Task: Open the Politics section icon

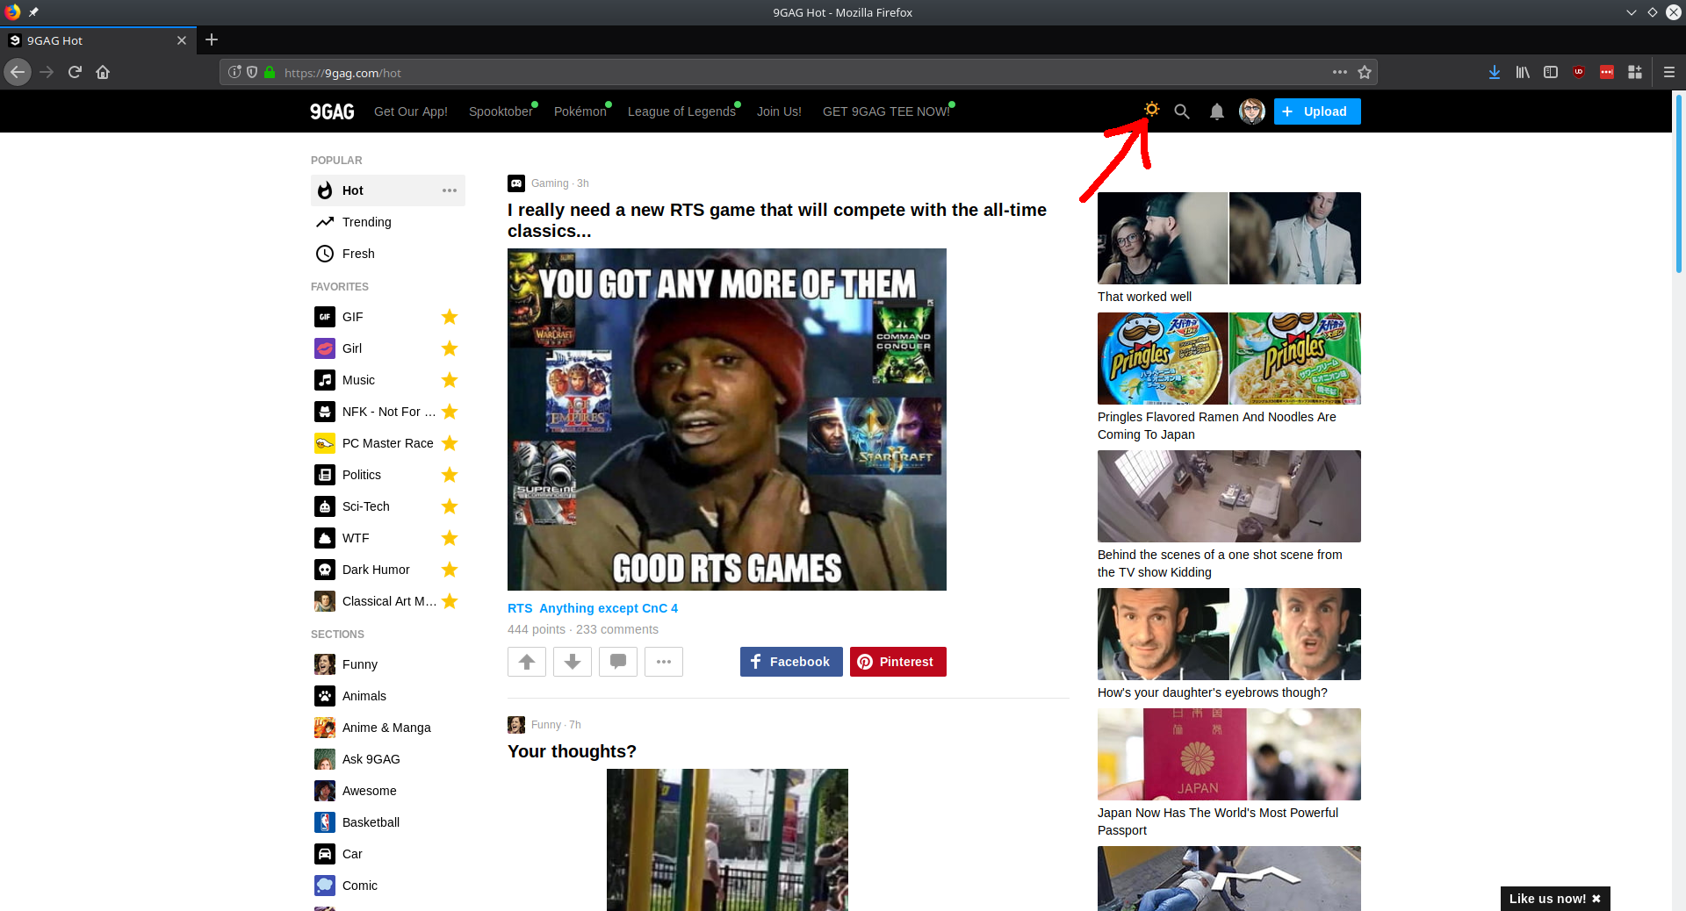Action: tap(325, 475)
